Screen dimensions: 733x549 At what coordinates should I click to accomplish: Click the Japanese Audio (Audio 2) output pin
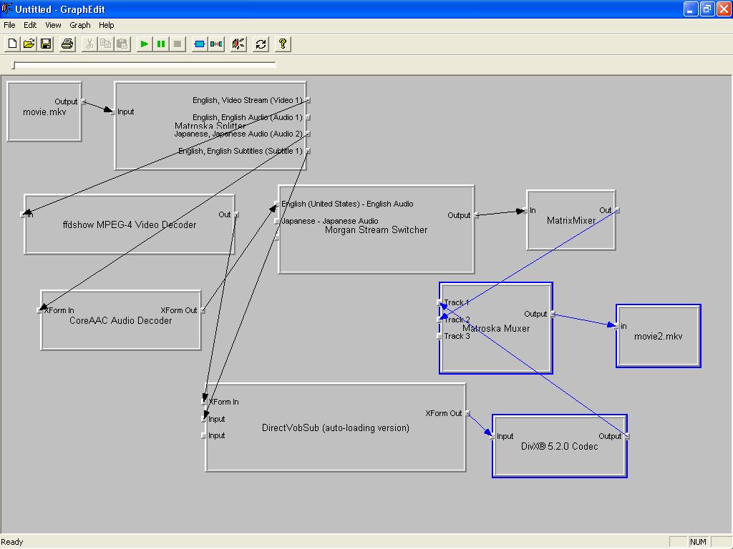tap(308, 134)
